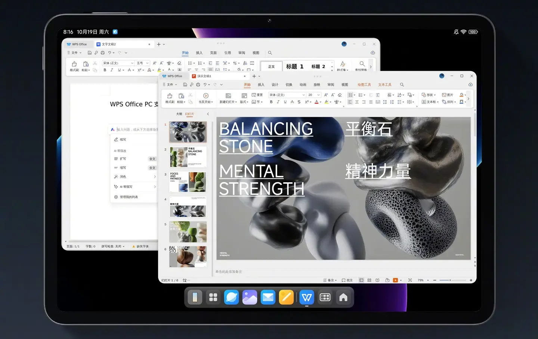538x339 pixels.
Task: Click 管理我的列表 in the AI panel
Action: (x=126, y=197)
